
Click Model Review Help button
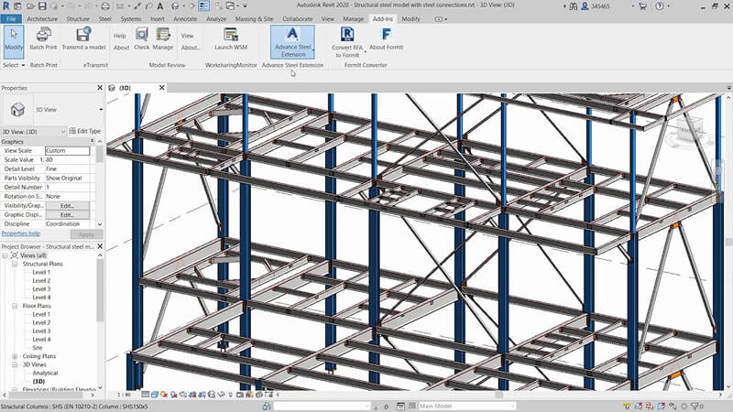tap(120, 36)
